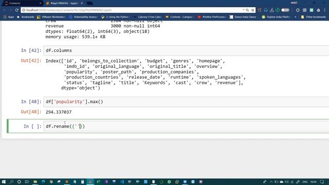
Task: Click the gray circle extension icon
Action: (x=298, y=10)
